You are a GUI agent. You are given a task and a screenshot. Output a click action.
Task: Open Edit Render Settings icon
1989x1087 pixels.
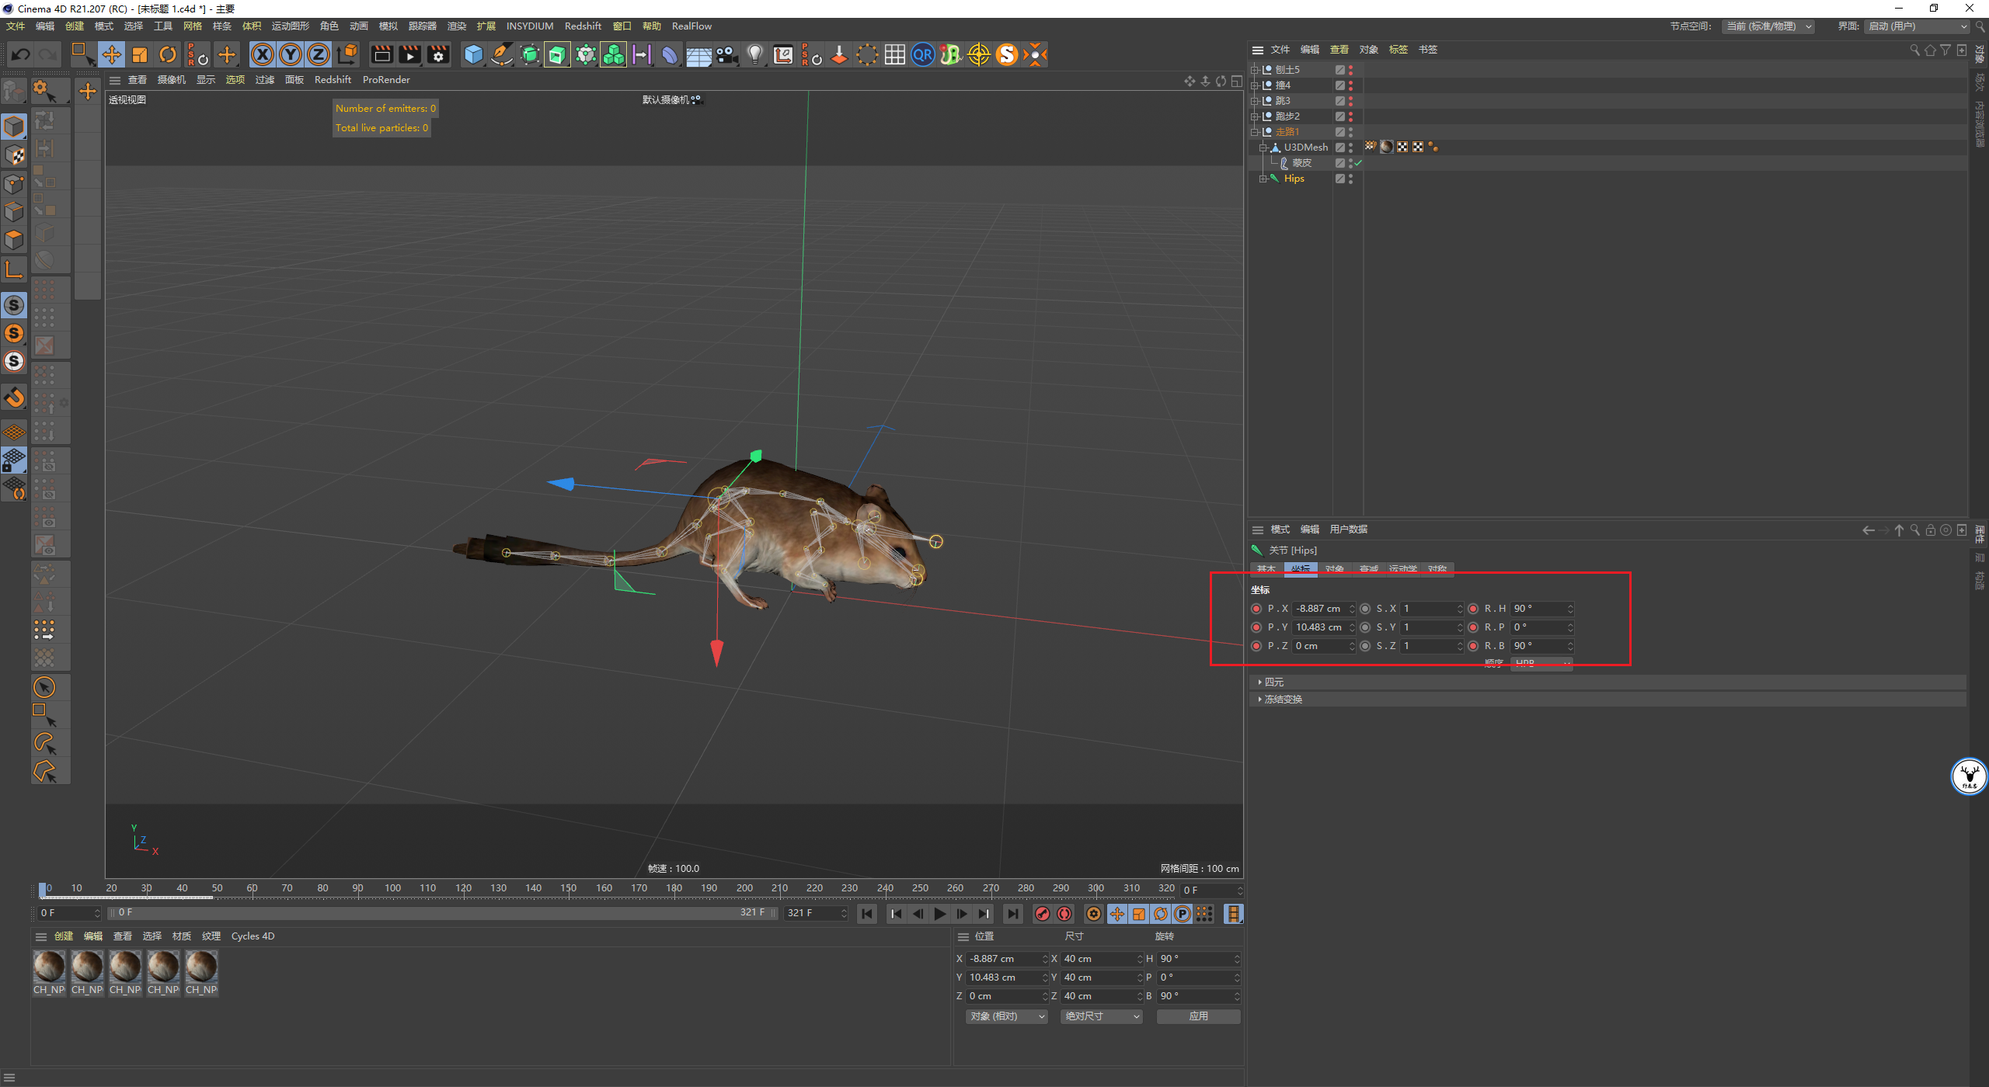(x=438, y=54)
